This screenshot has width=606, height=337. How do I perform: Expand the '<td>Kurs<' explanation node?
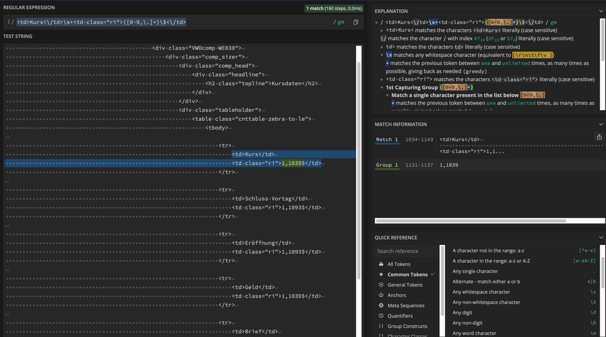(382, 31)
